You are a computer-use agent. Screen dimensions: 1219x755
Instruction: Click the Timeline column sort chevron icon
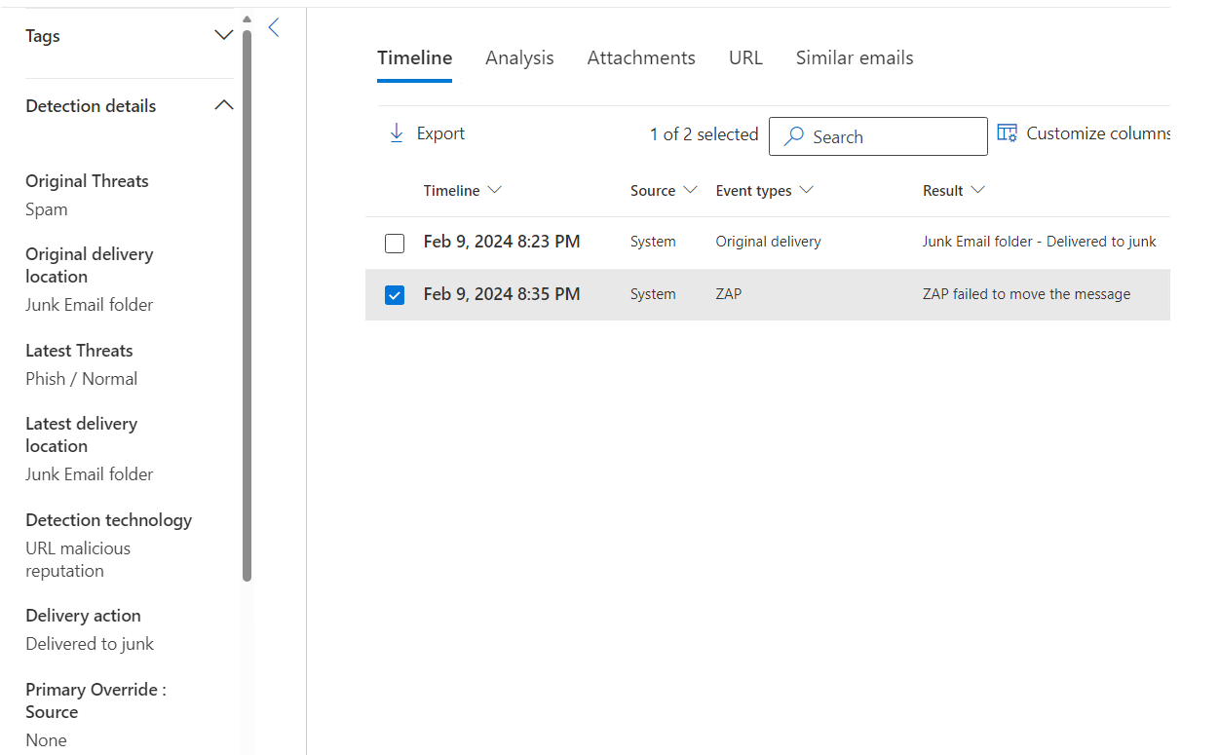495,191
